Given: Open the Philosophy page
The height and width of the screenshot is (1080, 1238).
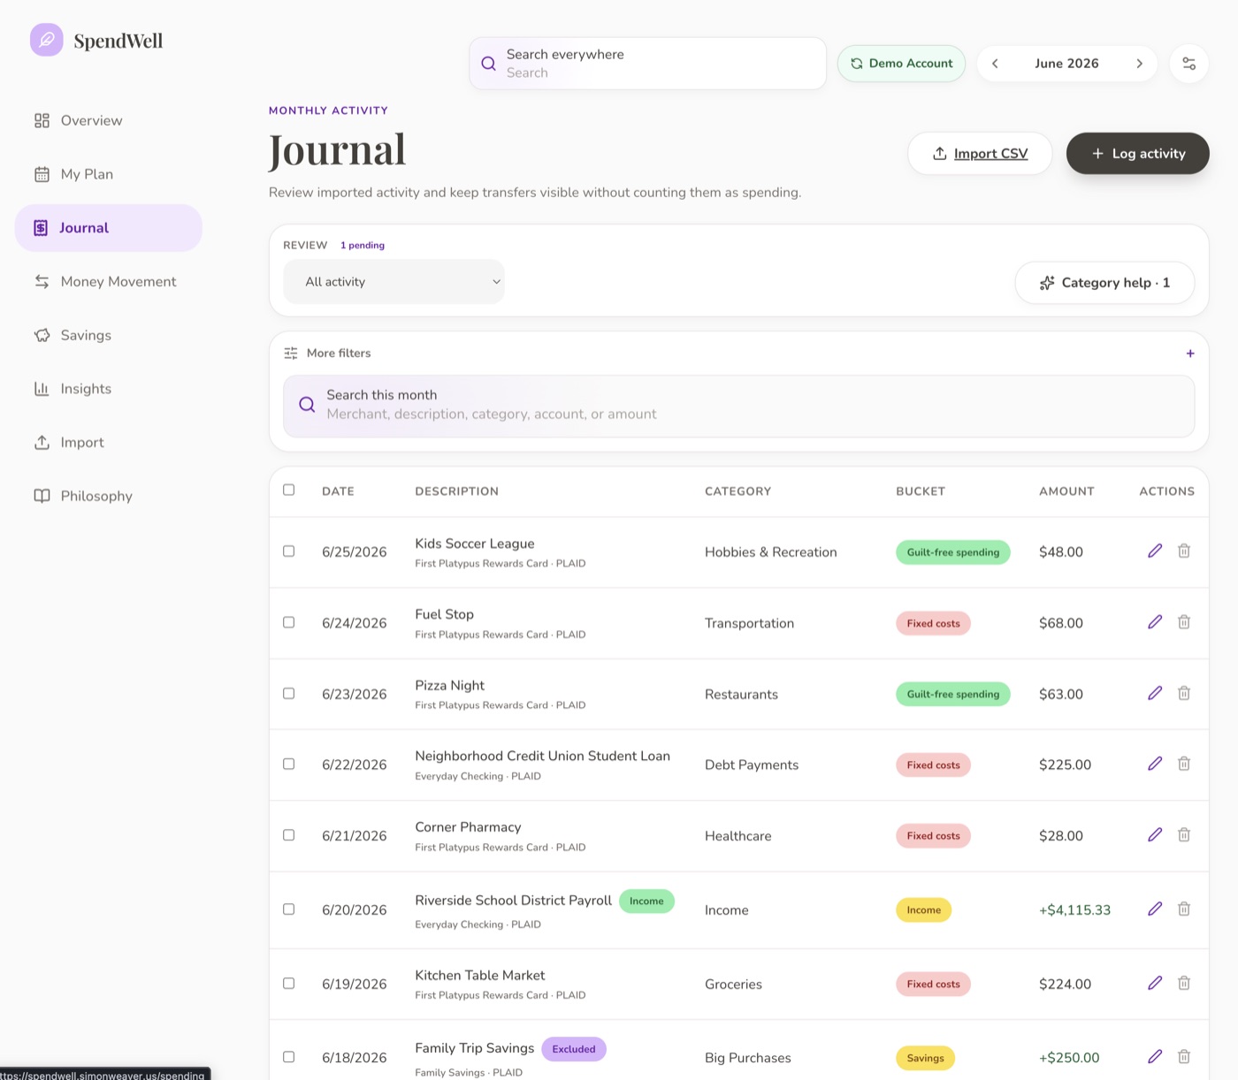Looking at the screenshot, I should click(108, 496).
